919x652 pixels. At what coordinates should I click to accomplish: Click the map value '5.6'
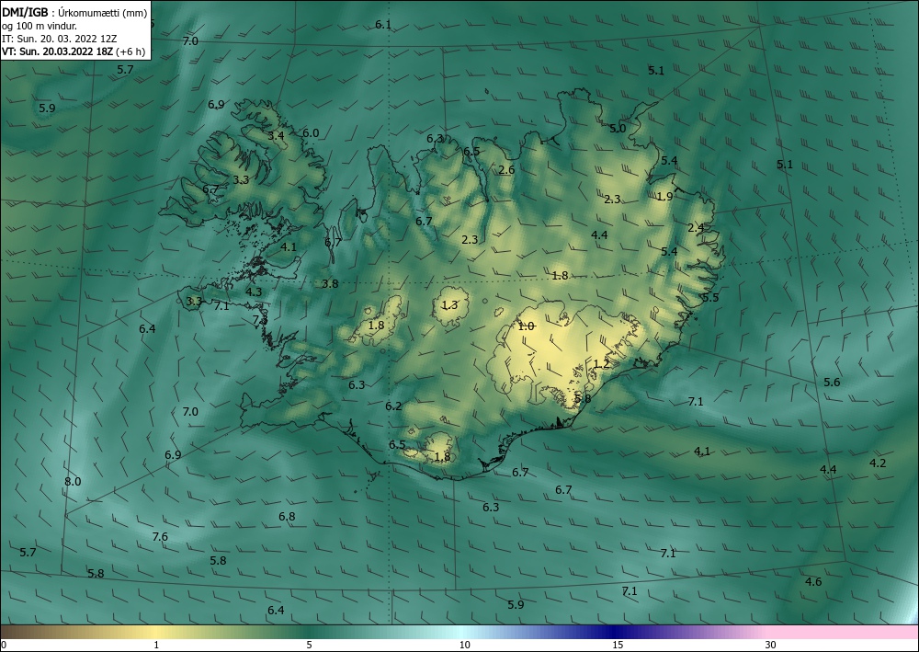click(832, 383)
